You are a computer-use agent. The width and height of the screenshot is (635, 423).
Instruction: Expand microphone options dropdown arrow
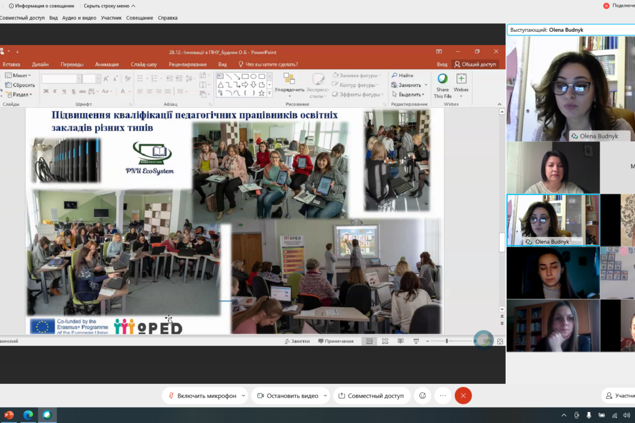243,396
